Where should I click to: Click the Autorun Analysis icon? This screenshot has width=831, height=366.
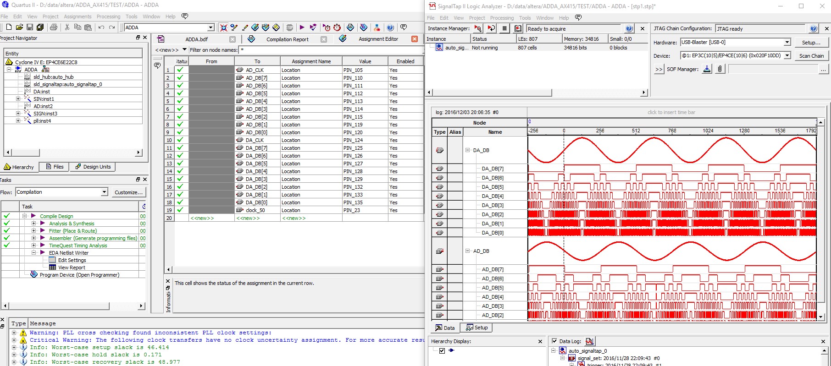click(491, 28)
